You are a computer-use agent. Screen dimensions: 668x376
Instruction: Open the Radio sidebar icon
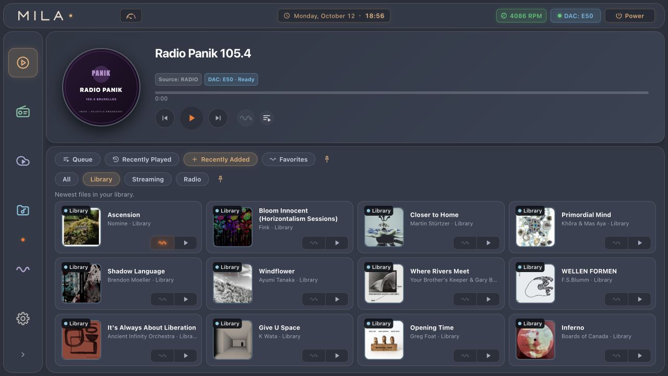23,111
